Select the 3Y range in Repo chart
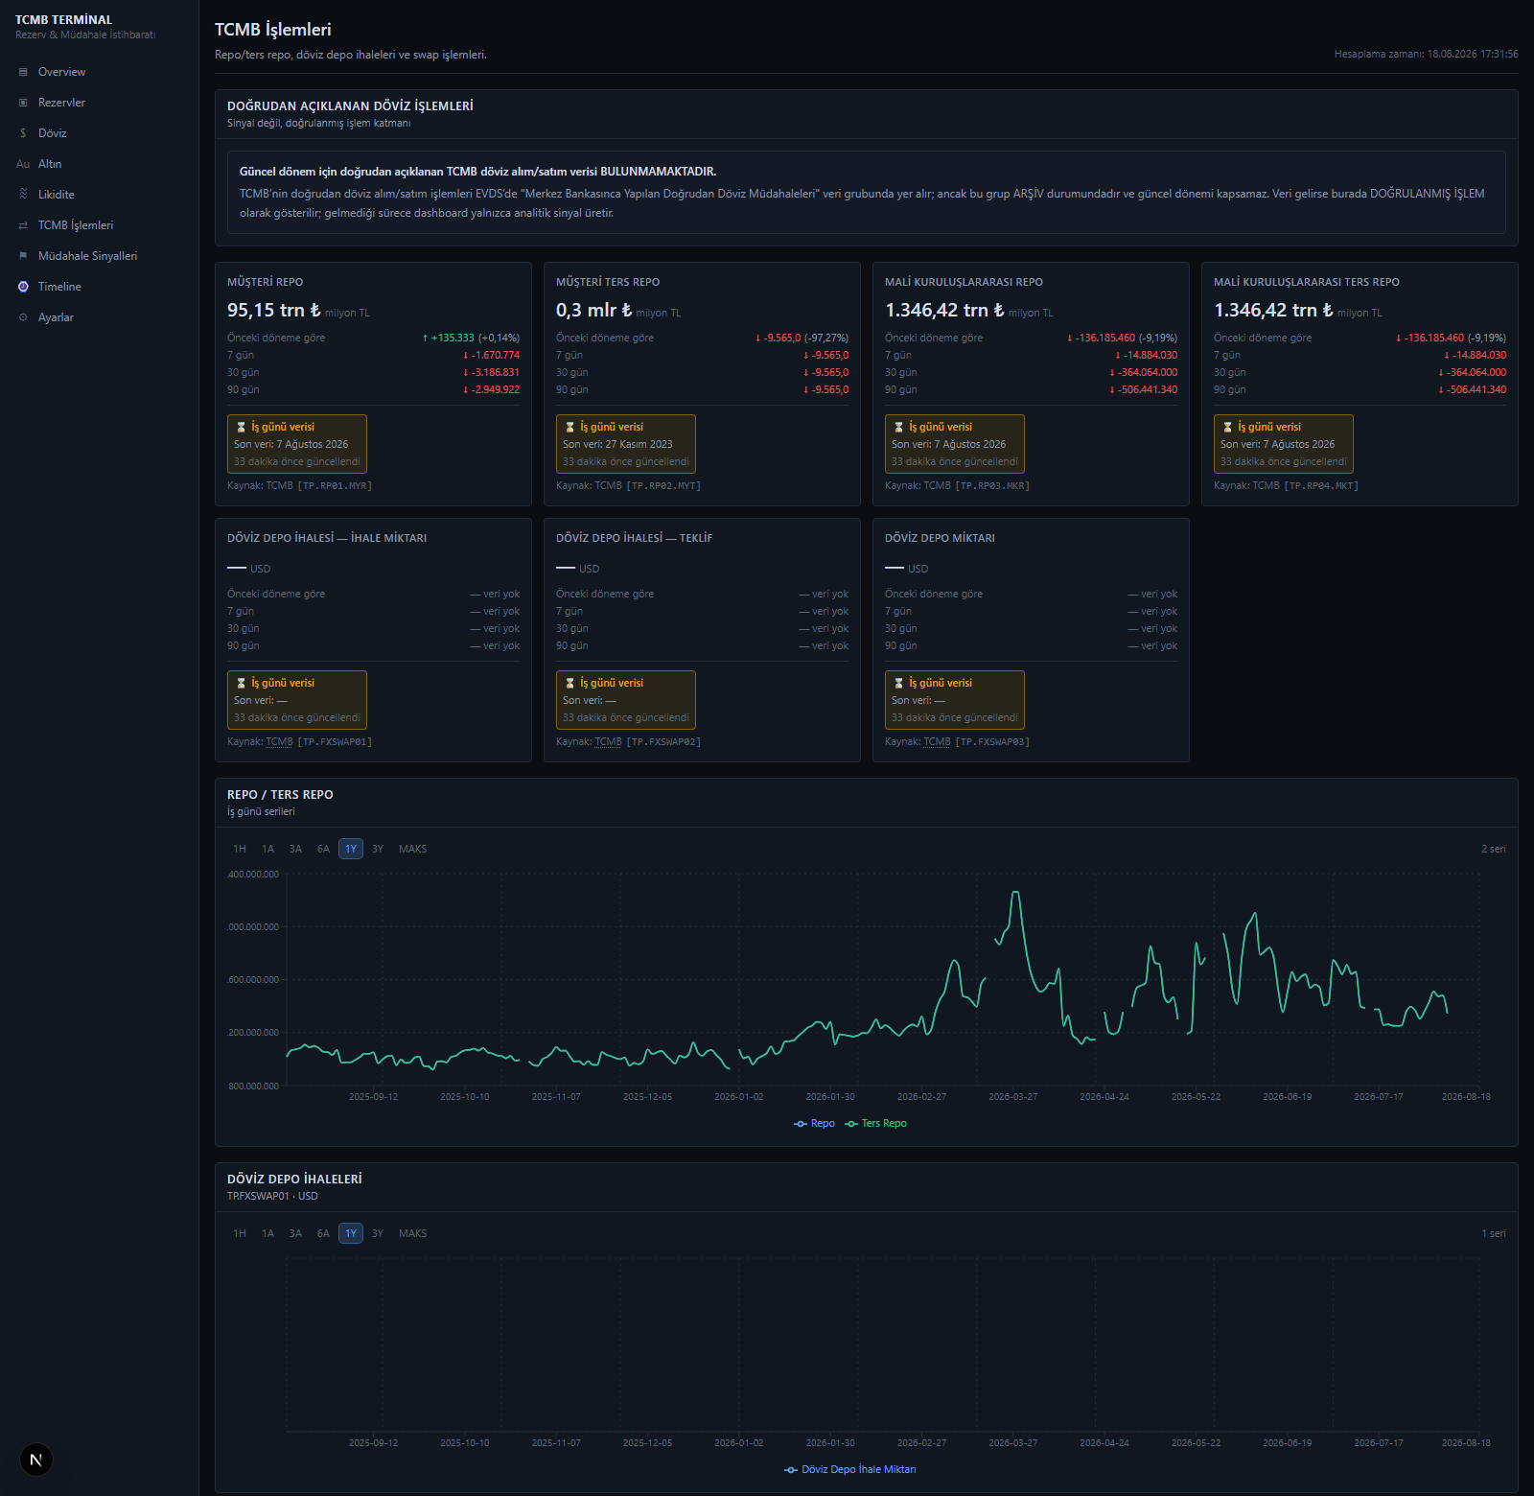The image size is (1534, 1496). (x=378, y=849)
